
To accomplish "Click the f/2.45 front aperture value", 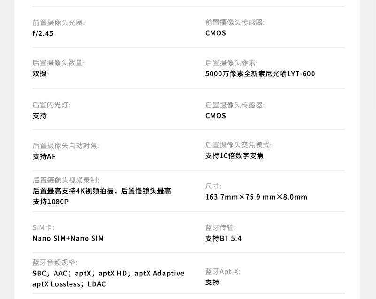I will (43, 33).
